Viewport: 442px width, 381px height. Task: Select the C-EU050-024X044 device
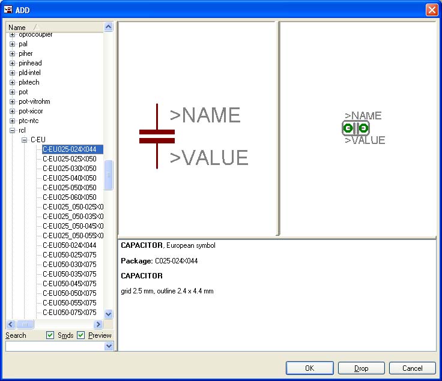point(69,245)
